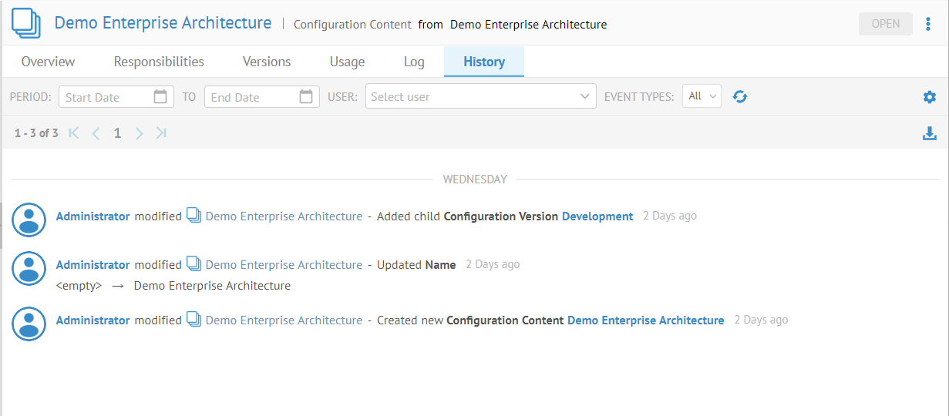Click Administrator avatar in first history entry
The image size is (949, 416).
click(x=29, y=220)
